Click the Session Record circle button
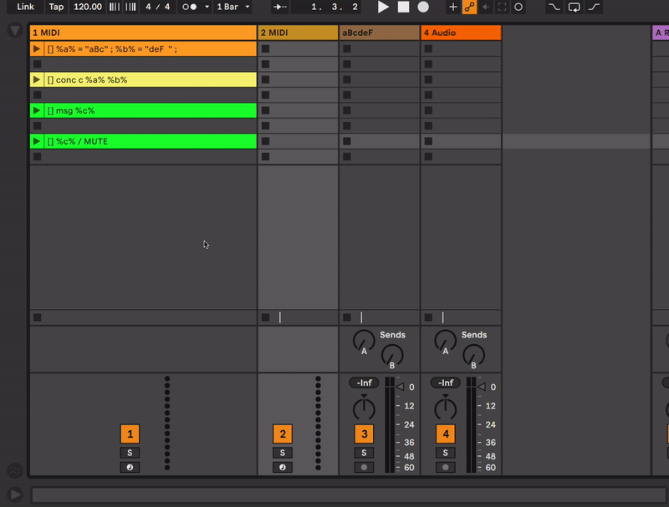Screen dimensions: 669x507 [x=518, y=7]
